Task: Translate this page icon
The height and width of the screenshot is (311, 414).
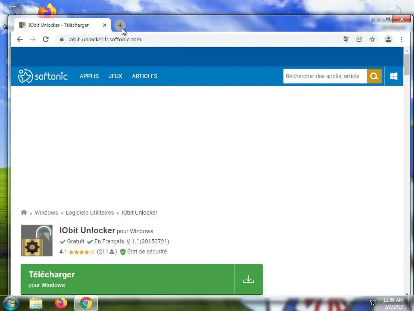Action: [x=346, y=39]
